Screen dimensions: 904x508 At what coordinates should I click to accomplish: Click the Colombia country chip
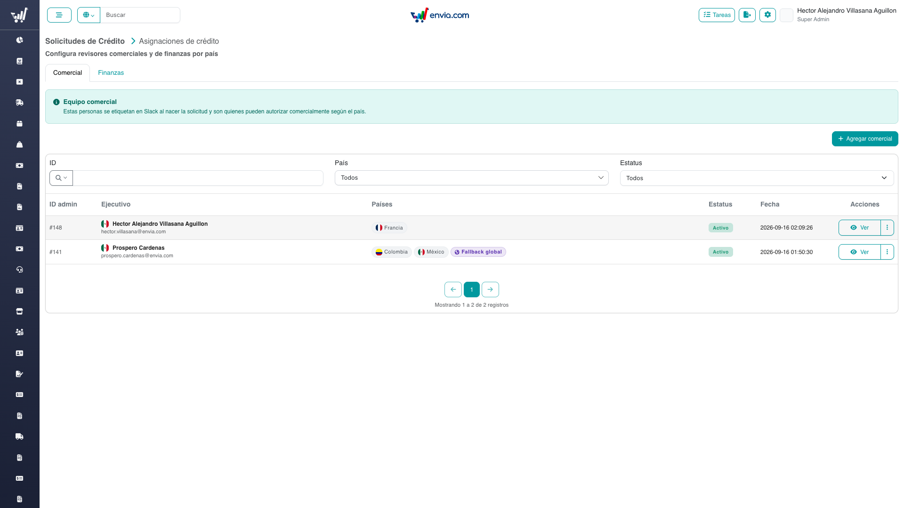(x=391, y=252)
